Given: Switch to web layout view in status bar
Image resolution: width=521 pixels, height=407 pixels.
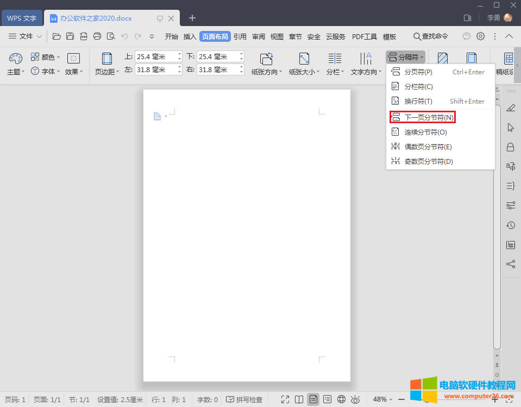Looking at the screenshot, I should point(341,399).
